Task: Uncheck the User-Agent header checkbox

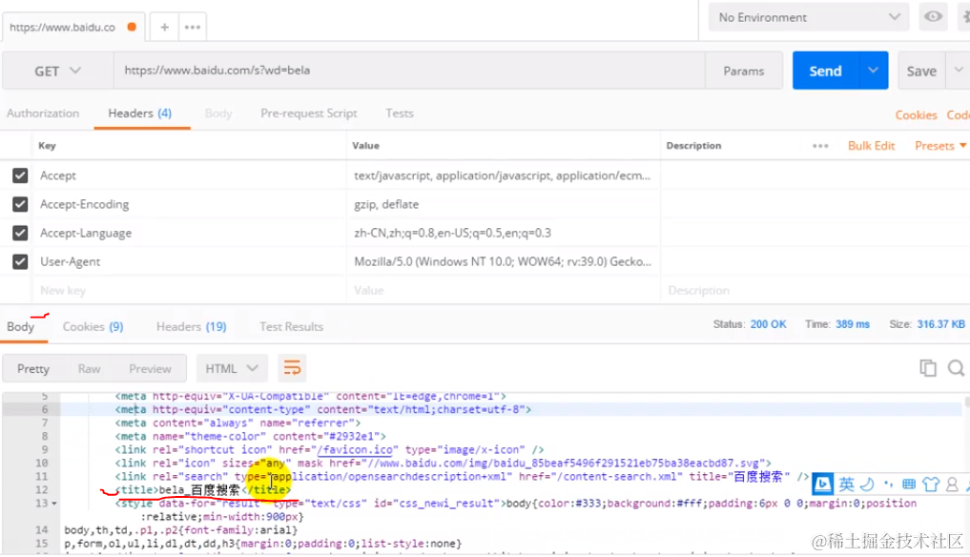Action: (20, 261)
